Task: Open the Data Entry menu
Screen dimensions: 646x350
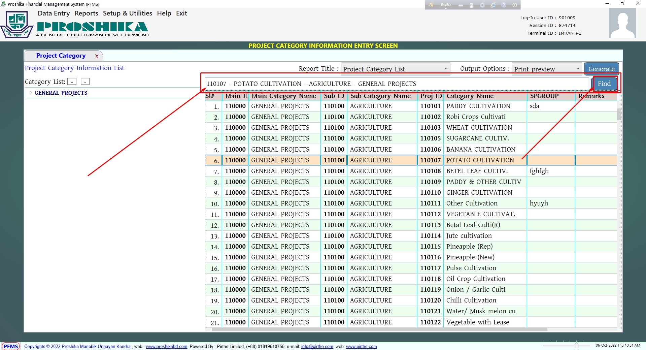Action: pos(54,13)
